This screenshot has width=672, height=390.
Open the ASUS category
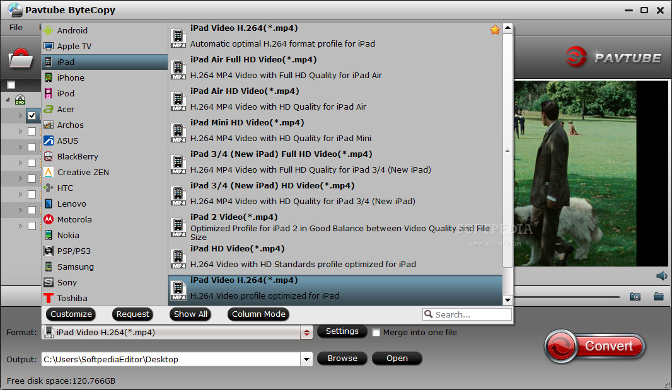pos(105,141)
